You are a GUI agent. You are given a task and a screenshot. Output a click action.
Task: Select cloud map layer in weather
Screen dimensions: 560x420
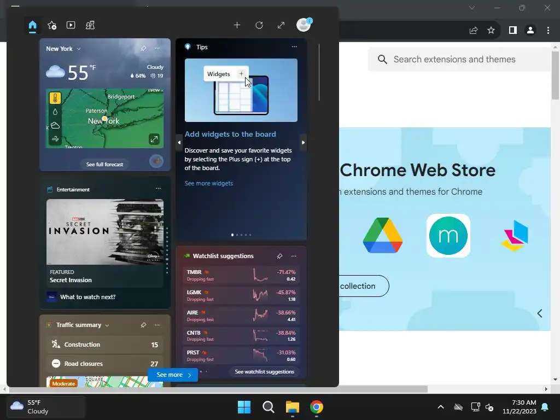pos(55,125)
